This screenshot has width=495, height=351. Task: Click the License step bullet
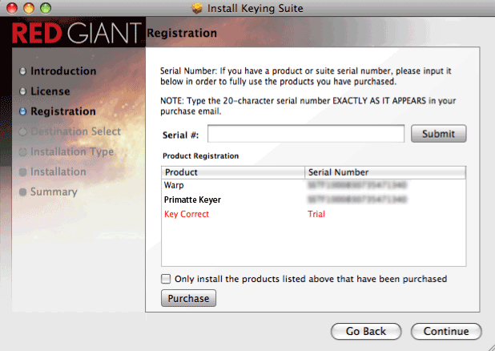[22, 91]
